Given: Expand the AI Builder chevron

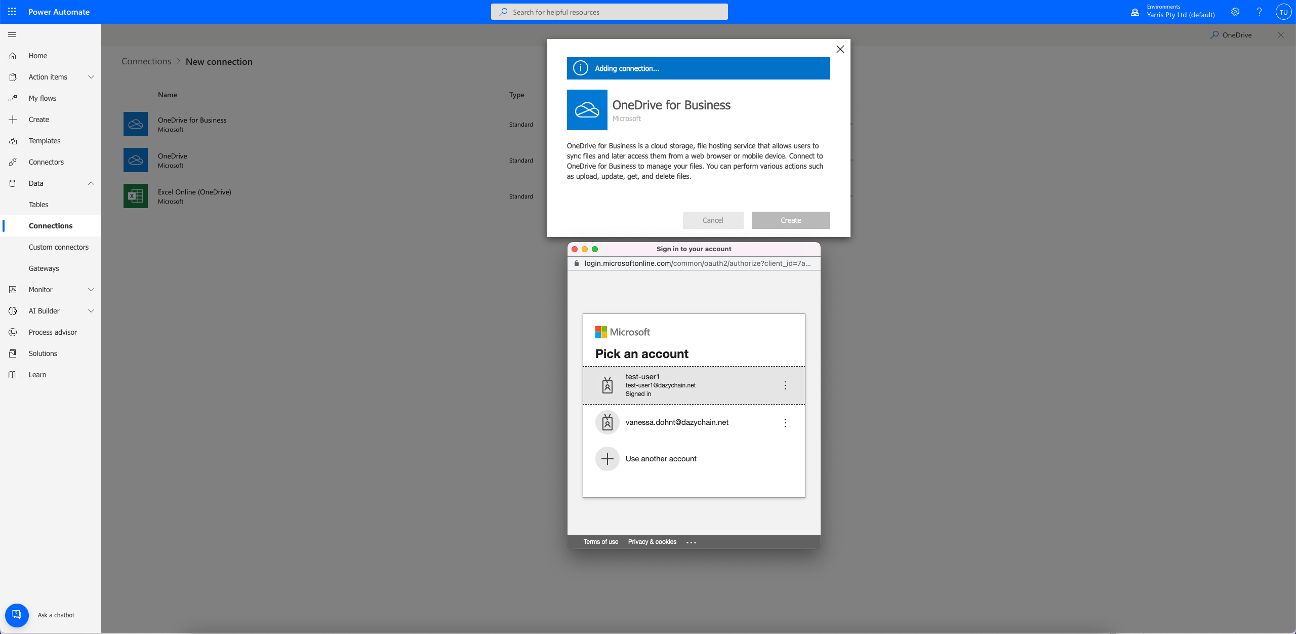Looking at the screenshot, I should [x=91, y=311].
